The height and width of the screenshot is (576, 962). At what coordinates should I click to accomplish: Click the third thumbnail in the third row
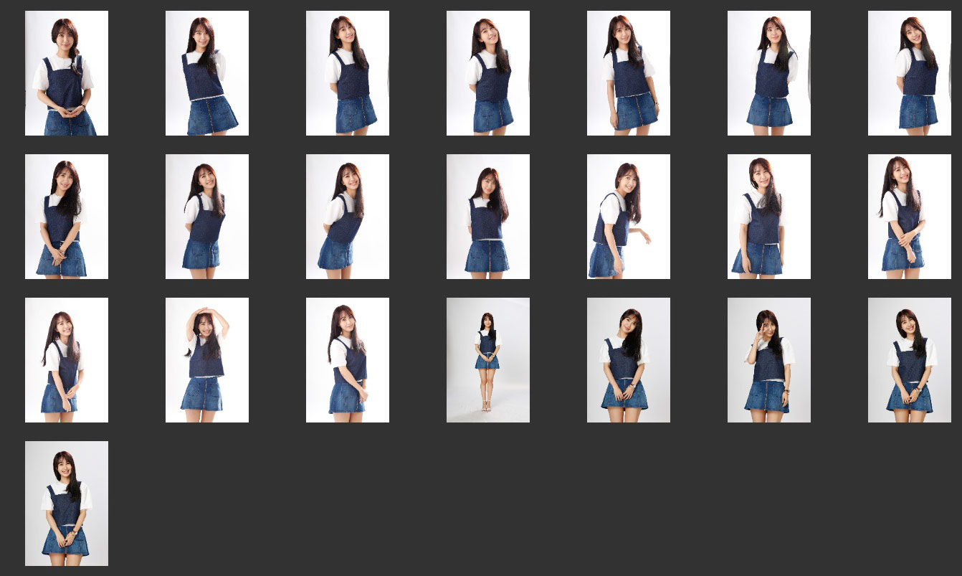click(348, 360)
